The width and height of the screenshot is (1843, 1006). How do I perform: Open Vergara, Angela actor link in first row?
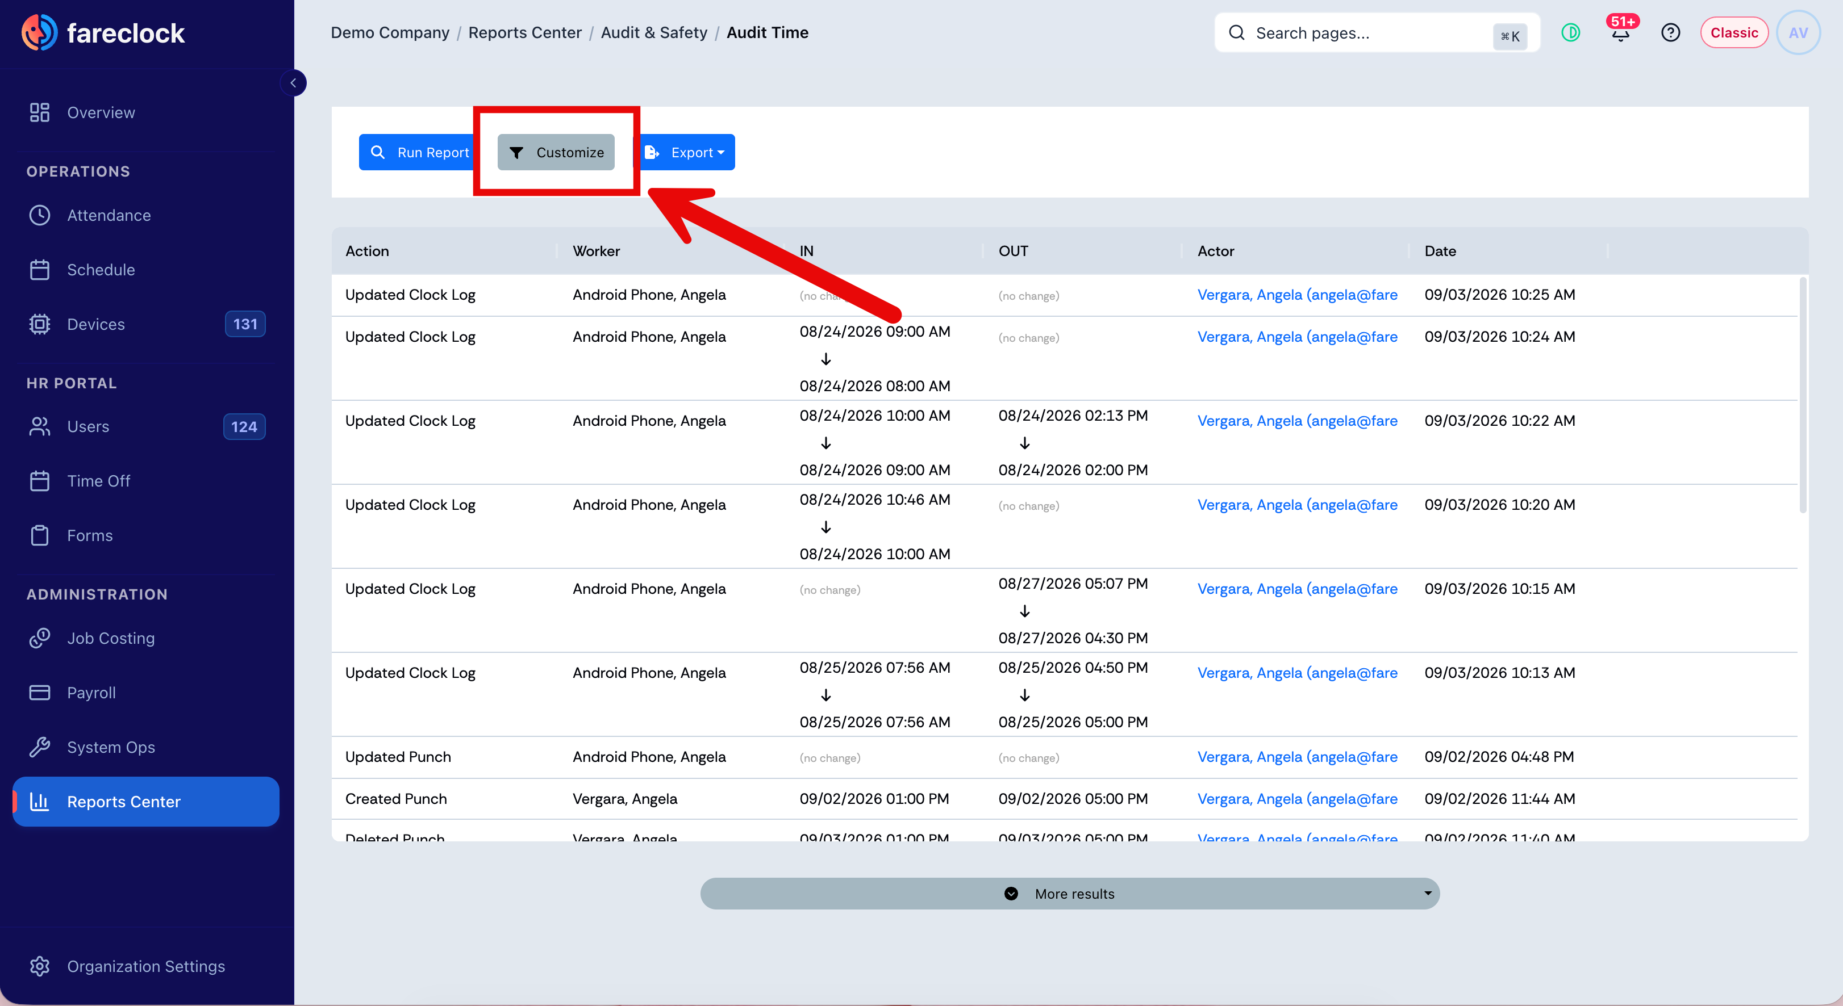pos(1297,295)
